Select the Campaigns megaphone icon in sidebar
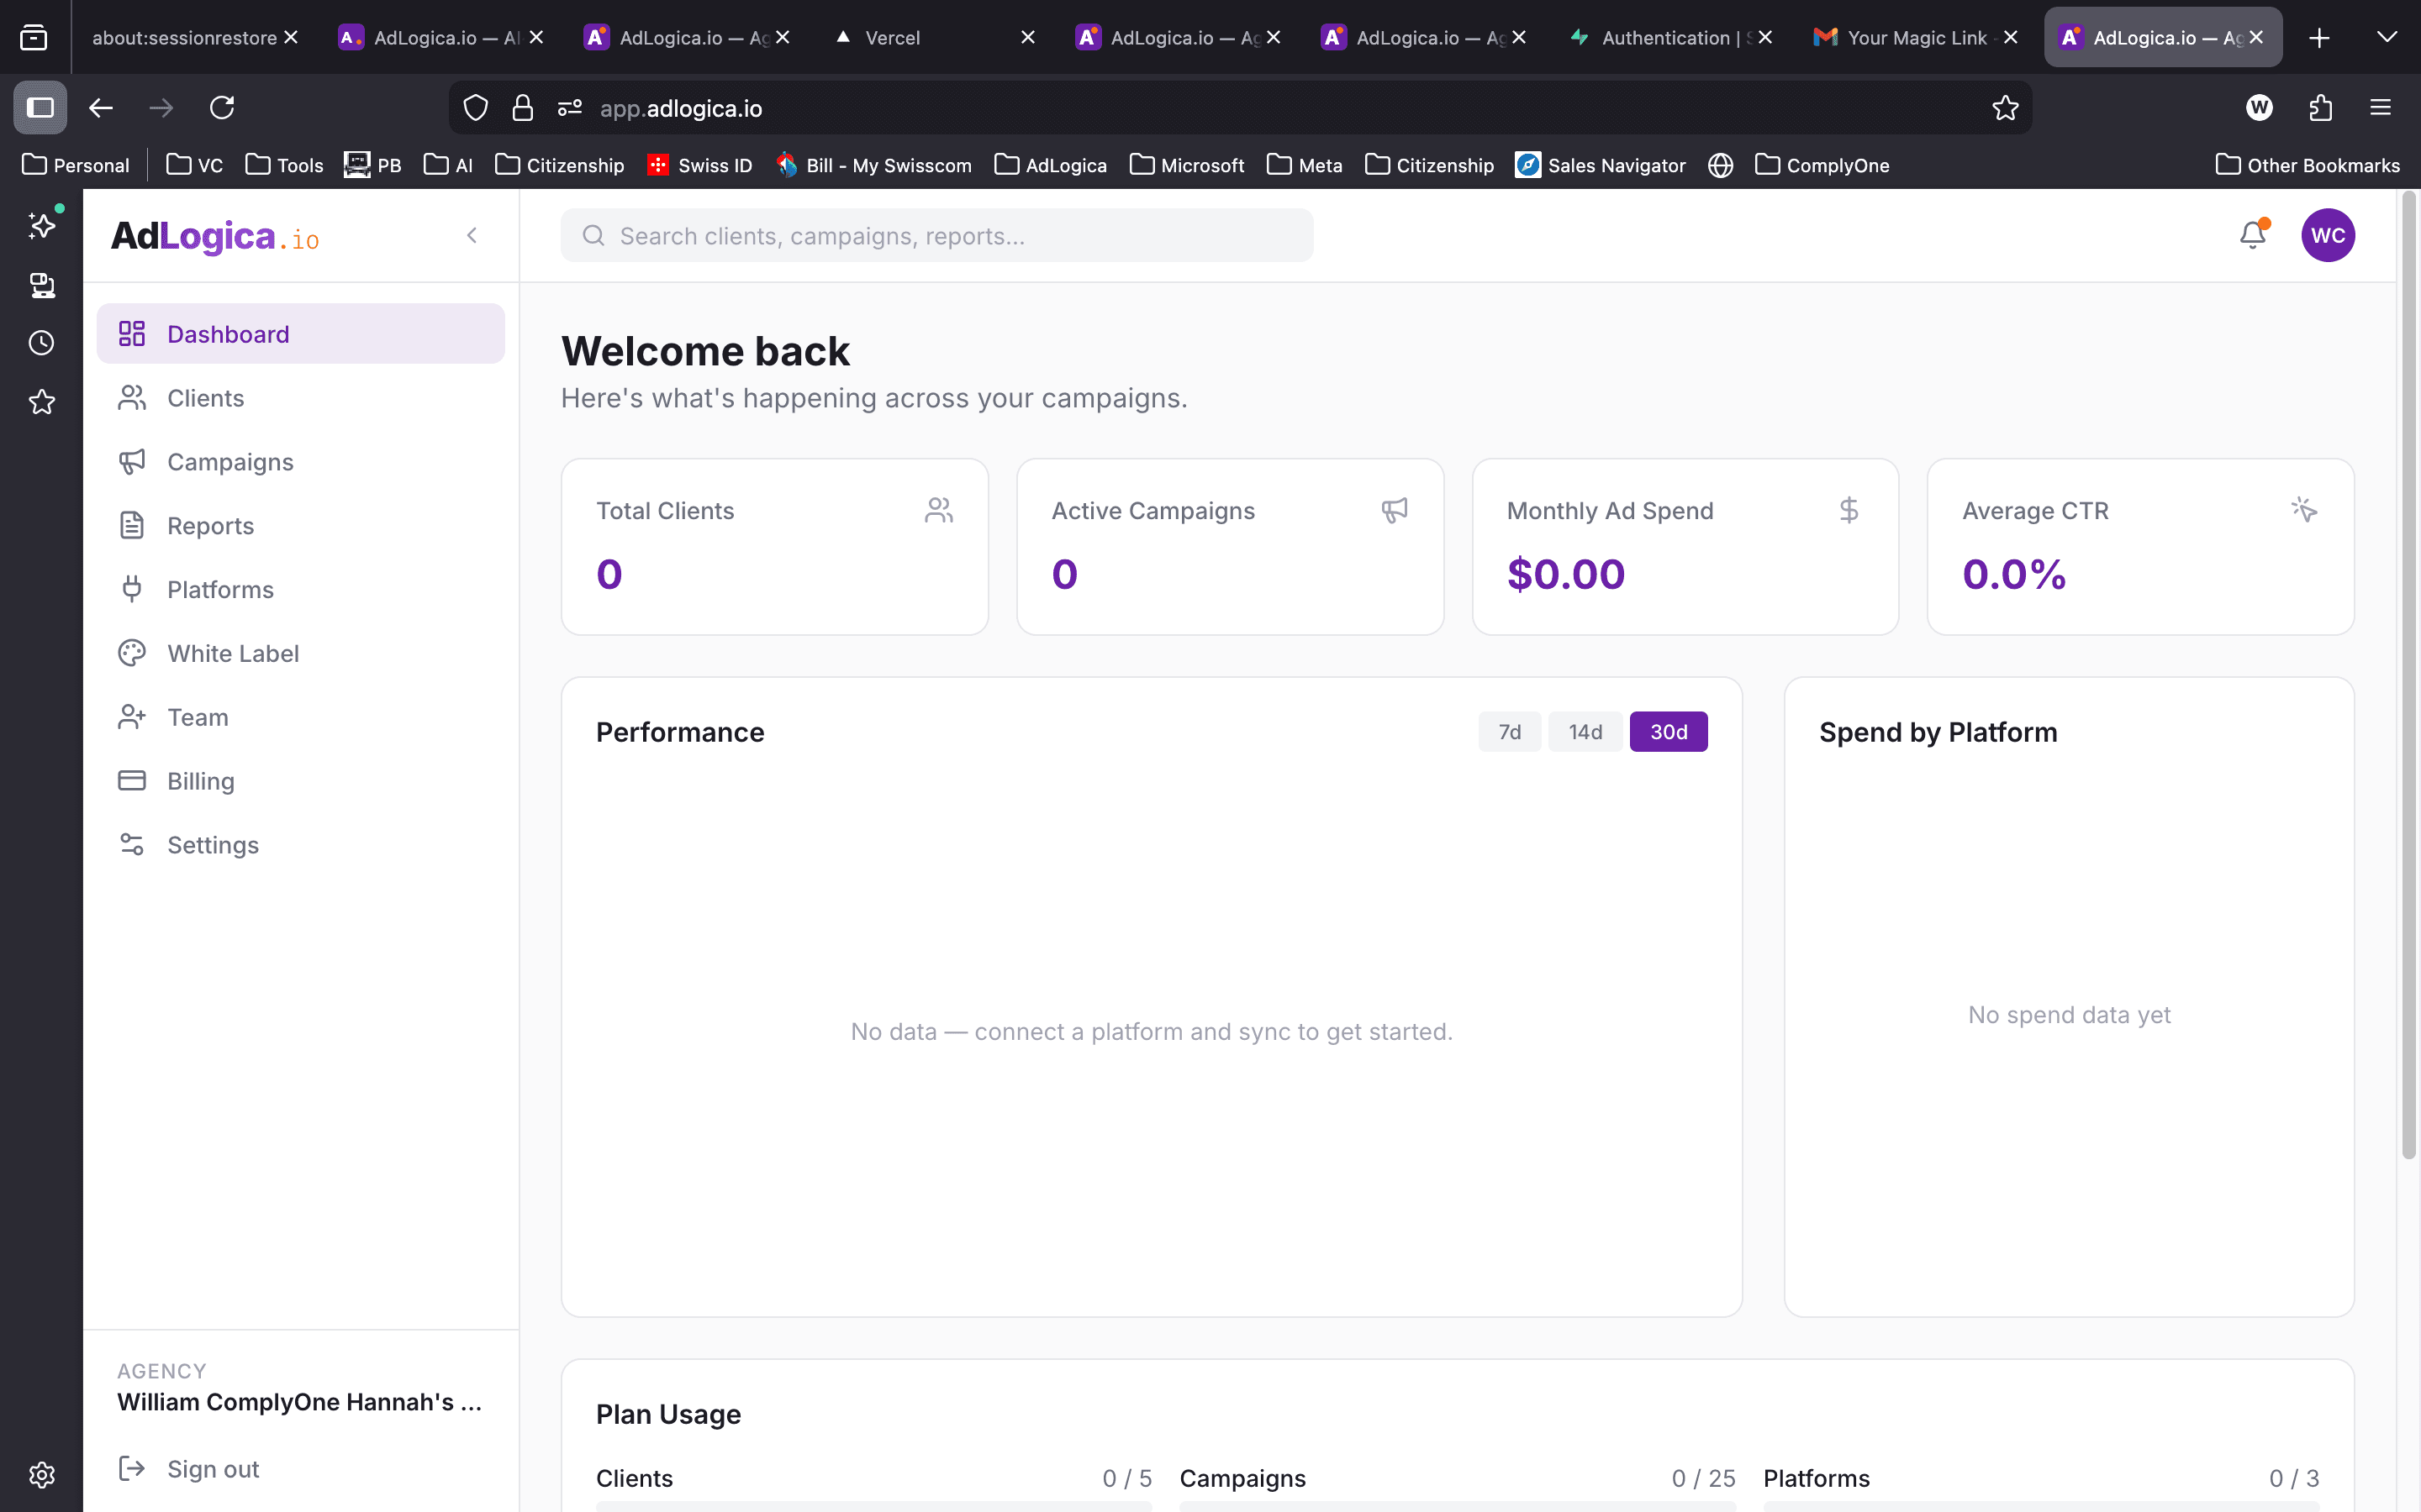The height and width of the screenshot is (1512, 2421). pos(132,461)
